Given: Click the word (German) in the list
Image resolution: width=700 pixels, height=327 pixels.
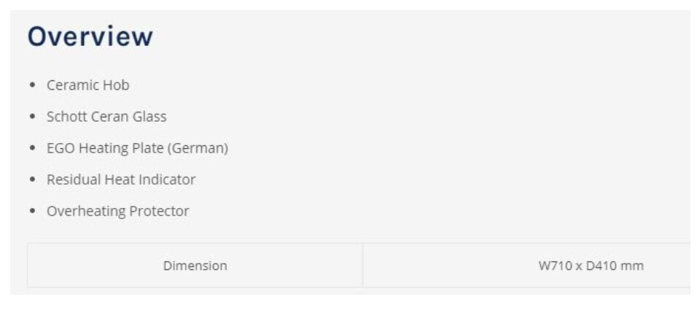Looking at the screenshot, I should 198,148.
